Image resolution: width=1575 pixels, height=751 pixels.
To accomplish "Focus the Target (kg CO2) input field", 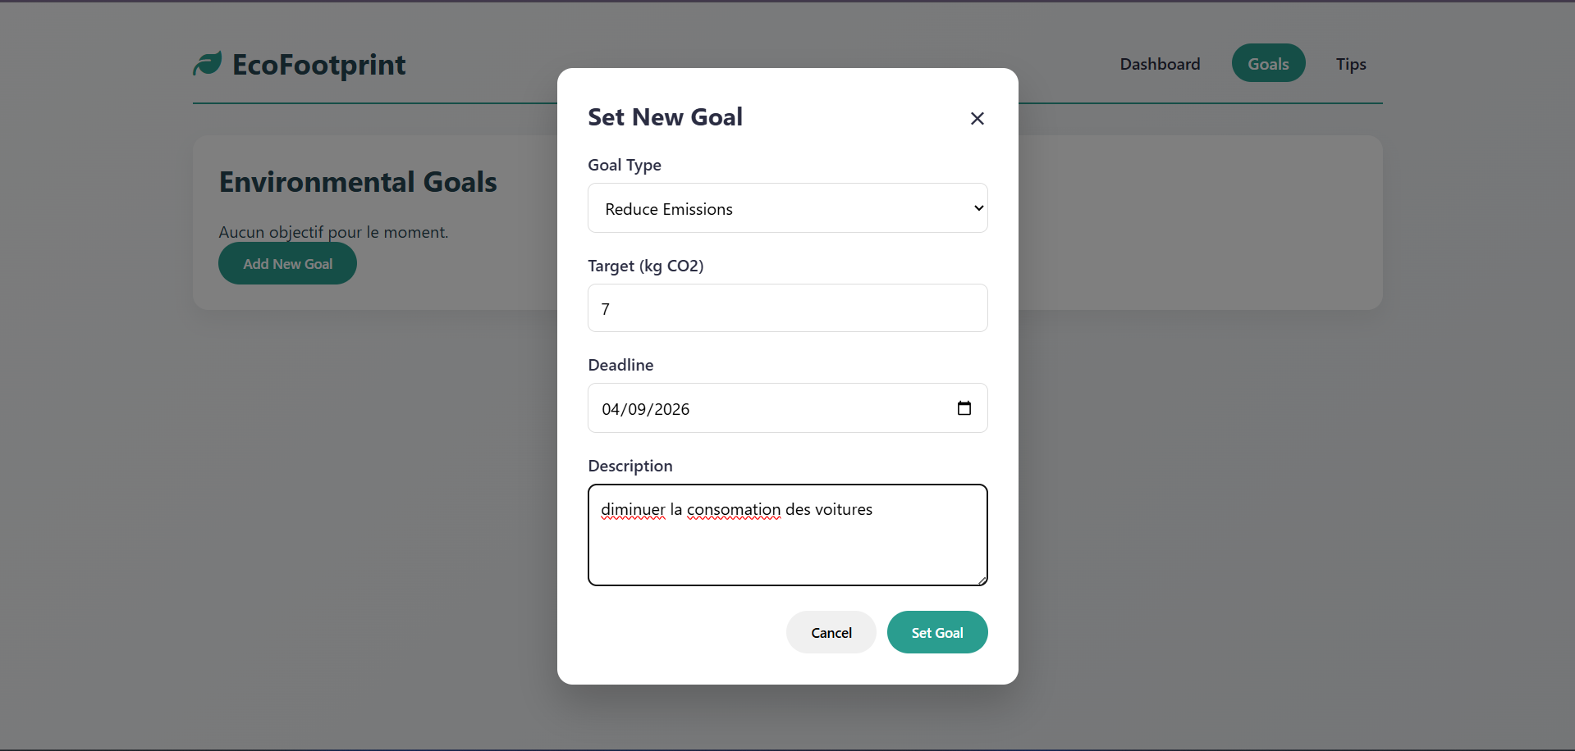I will click(x=787, y=308).
